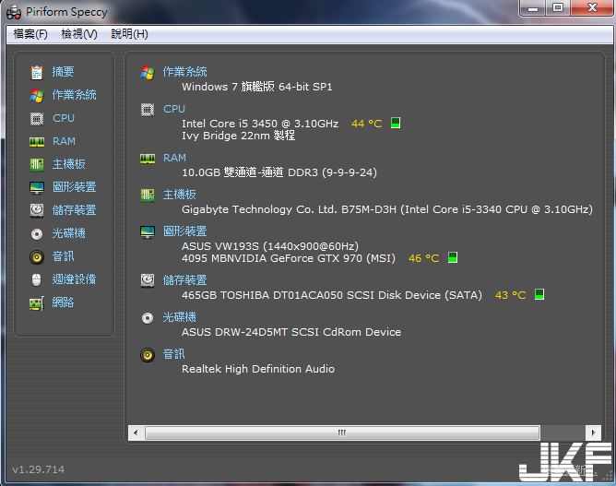Select the CPU chip icon in sidebar
The height and width of the screenshot is (486, 616).
click(x=37, y=118)
